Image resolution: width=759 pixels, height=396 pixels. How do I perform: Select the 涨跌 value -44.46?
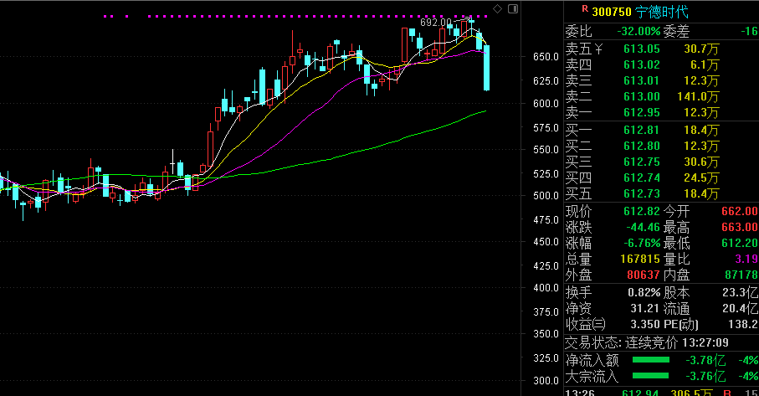643,227
